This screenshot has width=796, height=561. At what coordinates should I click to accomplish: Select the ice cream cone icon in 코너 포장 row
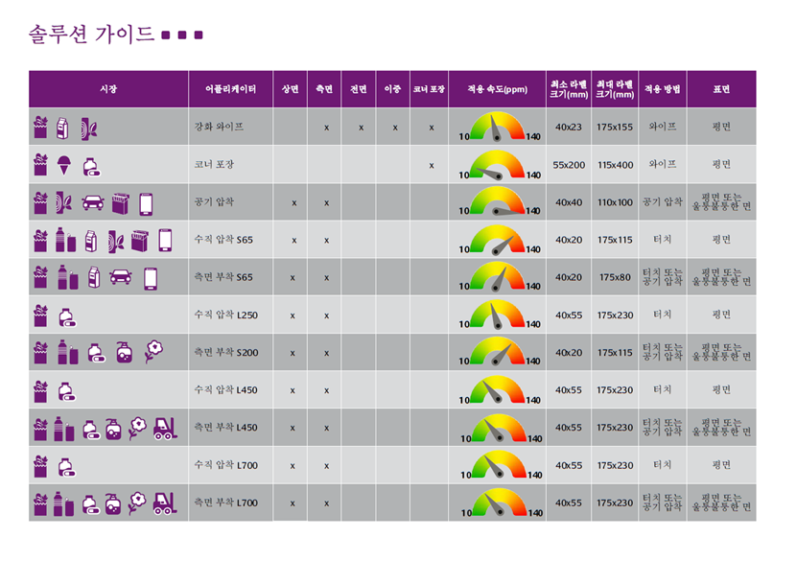click(63, 166)
